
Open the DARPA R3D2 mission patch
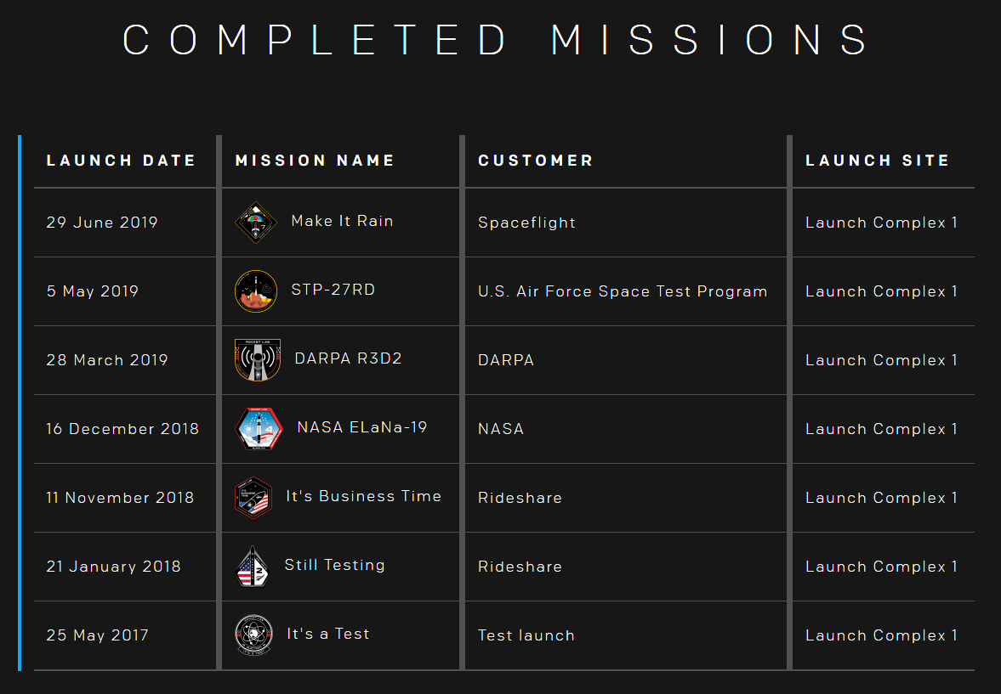coord(257,360)
